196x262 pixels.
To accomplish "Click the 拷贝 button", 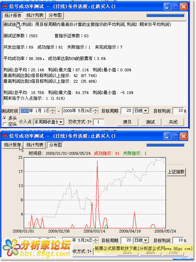I will [127, 122].
